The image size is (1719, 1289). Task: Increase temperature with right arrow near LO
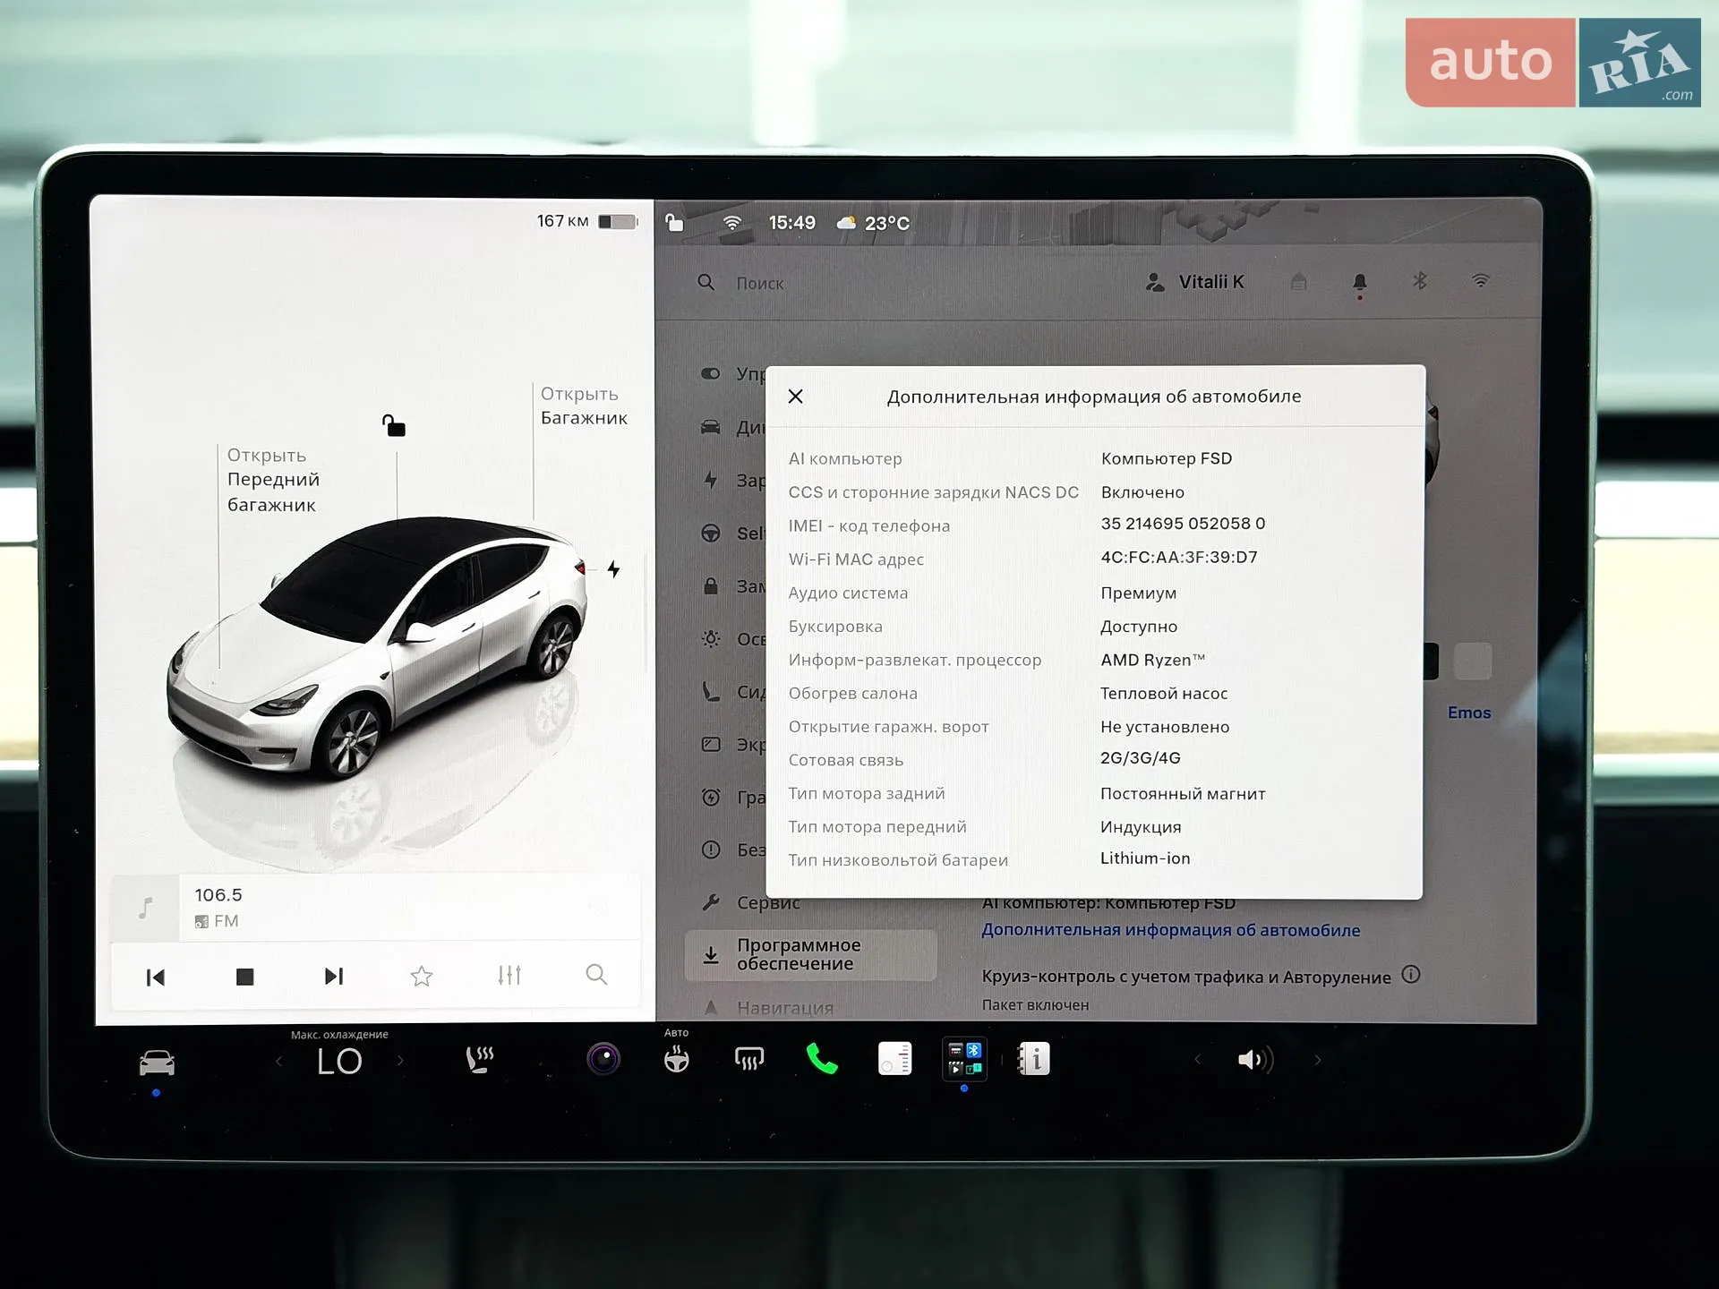click(x=400, y=1061)
